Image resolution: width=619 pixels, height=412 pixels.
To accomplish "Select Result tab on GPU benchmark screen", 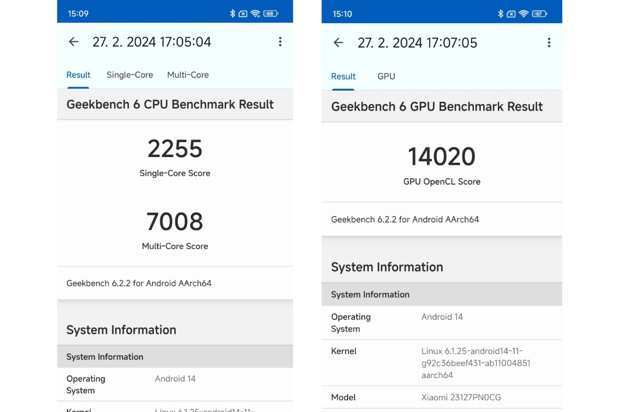I will 343,77.
